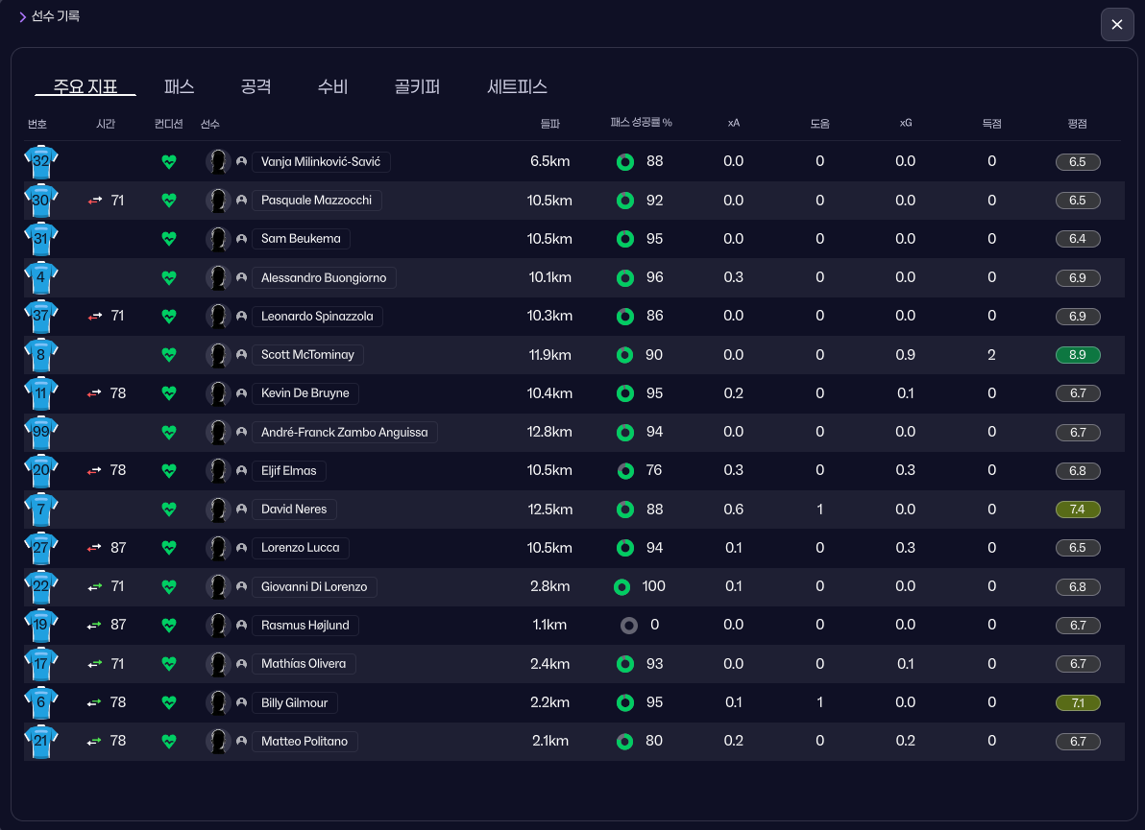Click David Neres name button

294,510
